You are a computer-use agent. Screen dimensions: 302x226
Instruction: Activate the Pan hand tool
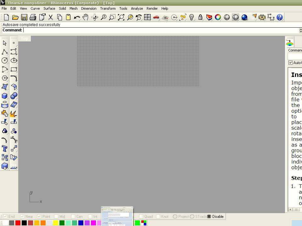coord(85,17)
